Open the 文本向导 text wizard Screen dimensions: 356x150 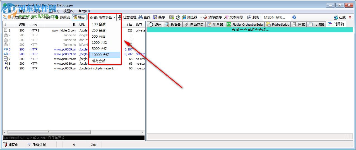click(234, 17)
